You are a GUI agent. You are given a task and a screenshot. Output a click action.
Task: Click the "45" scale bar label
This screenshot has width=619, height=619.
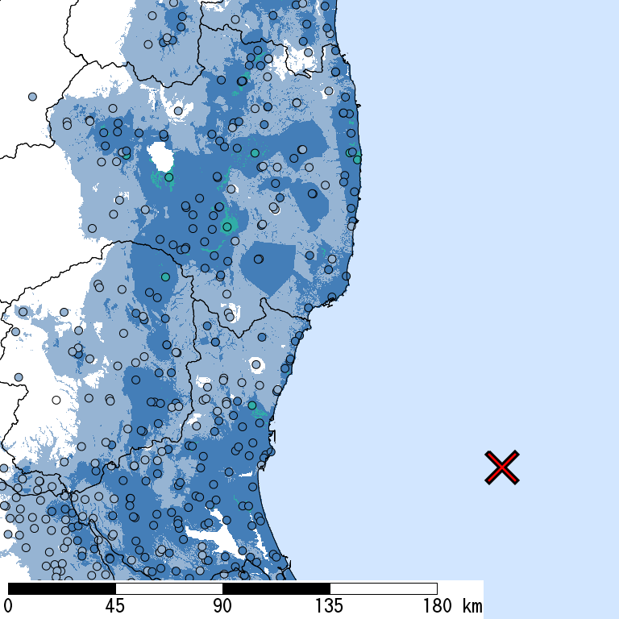(x=115, y=606)
